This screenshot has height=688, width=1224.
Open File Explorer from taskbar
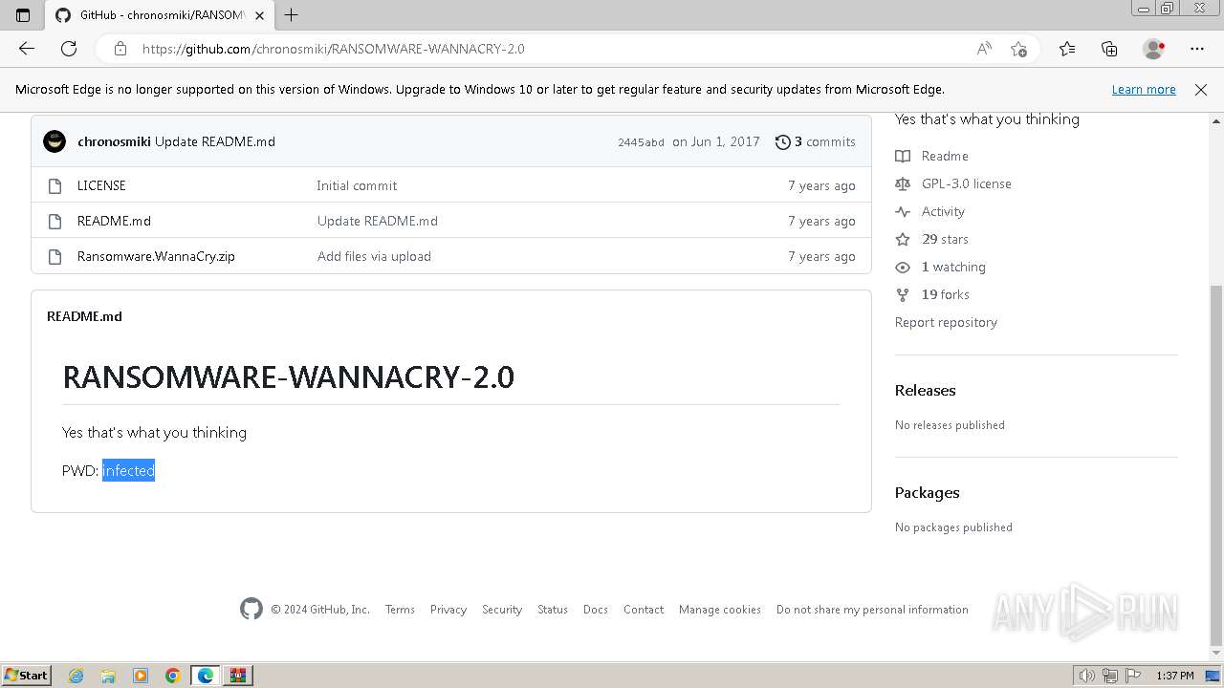(x=108, y=676)
